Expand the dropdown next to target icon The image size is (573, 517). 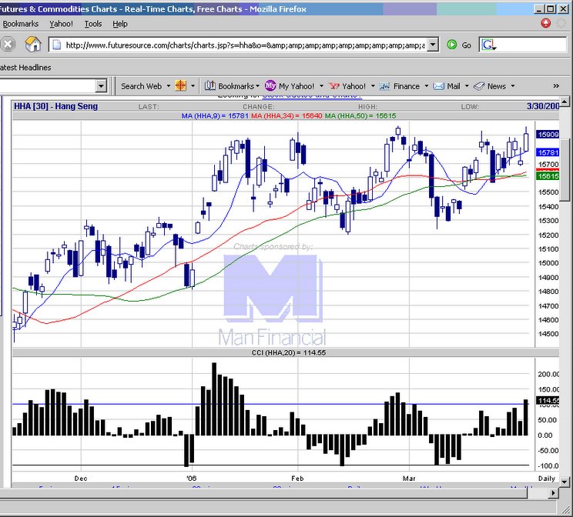tap(193, 86)
